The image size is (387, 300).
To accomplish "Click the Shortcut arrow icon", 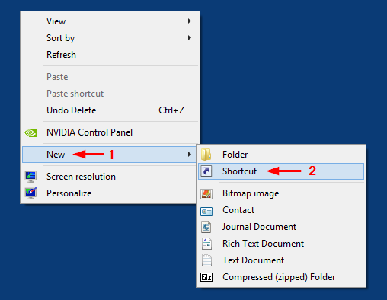I will click(206, 171).
